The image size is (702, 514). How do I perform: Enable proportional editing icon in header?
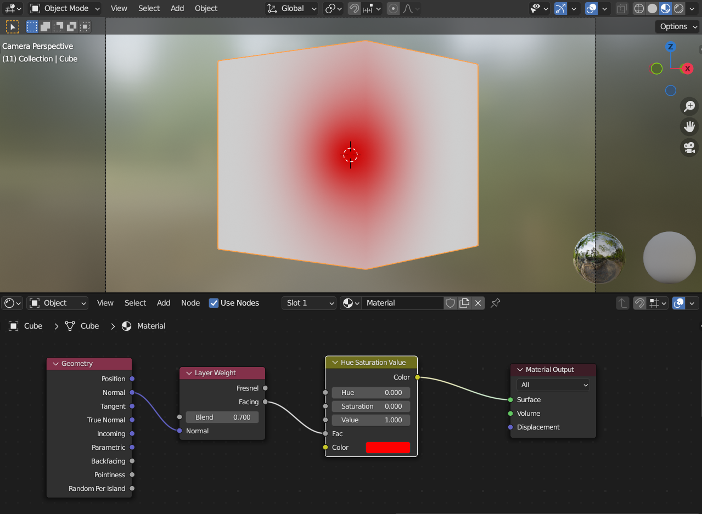point(393,8)
